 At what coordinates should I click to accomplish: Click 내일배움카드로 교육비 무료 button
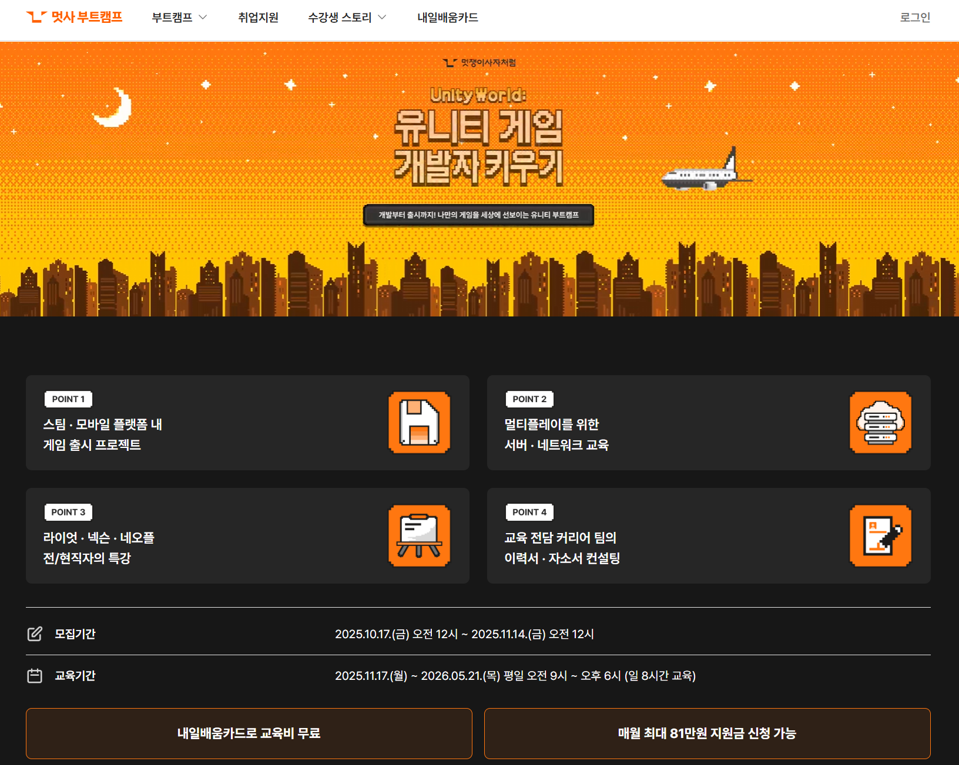pos(249,733)
